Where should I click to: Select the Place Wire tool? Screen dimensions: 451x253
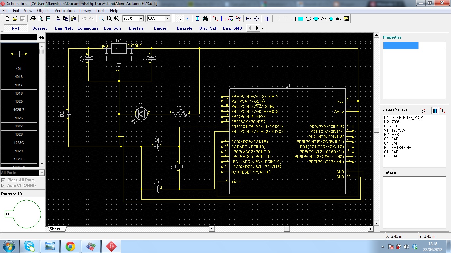point(216,19)
